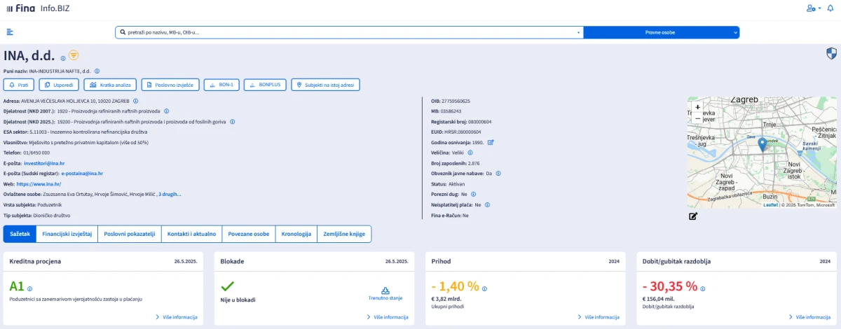Zoom out on the map
The width and height of the screenshot is (841, 329).
[697, 118]
